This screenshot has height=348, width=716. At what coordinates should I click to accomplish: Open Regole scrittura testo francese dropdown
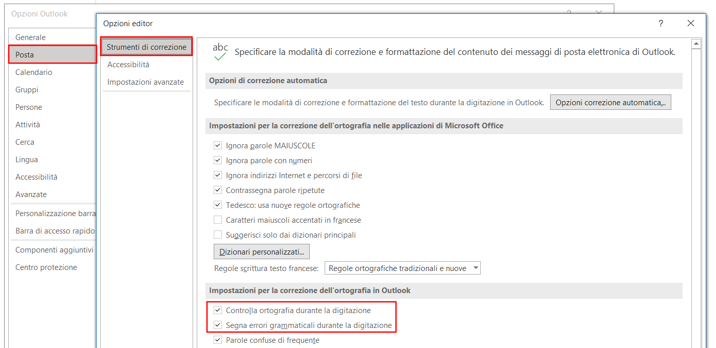pos(403,268)
